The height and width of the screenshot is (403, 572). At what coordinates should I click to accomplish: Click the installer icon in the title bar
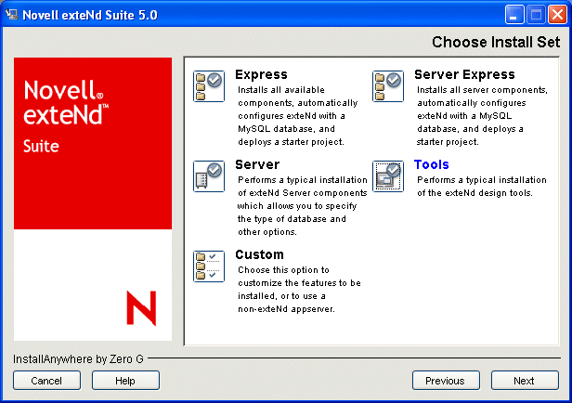click(12, 15)
